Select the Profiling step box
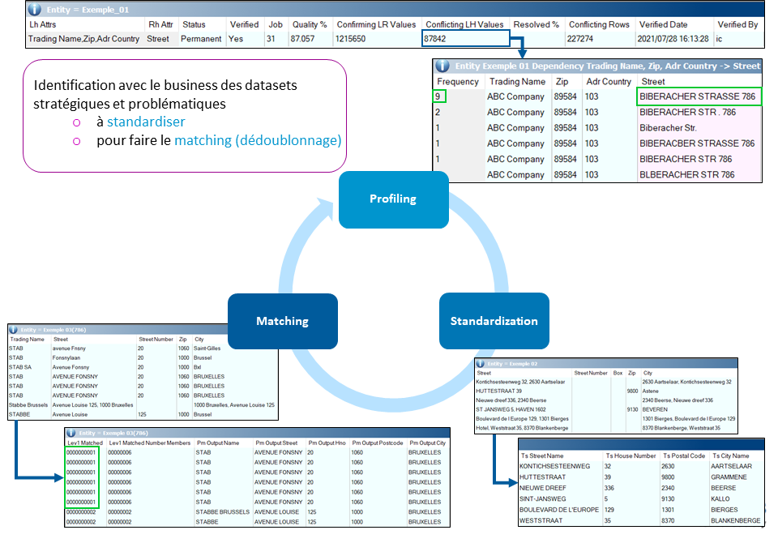Screen dimensions: 778x543 (392, 199)
